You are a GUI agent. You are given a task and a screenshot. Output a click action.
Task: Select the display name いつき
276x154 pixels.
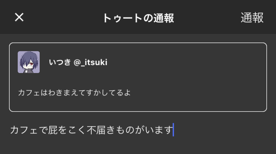click(60, 62)
